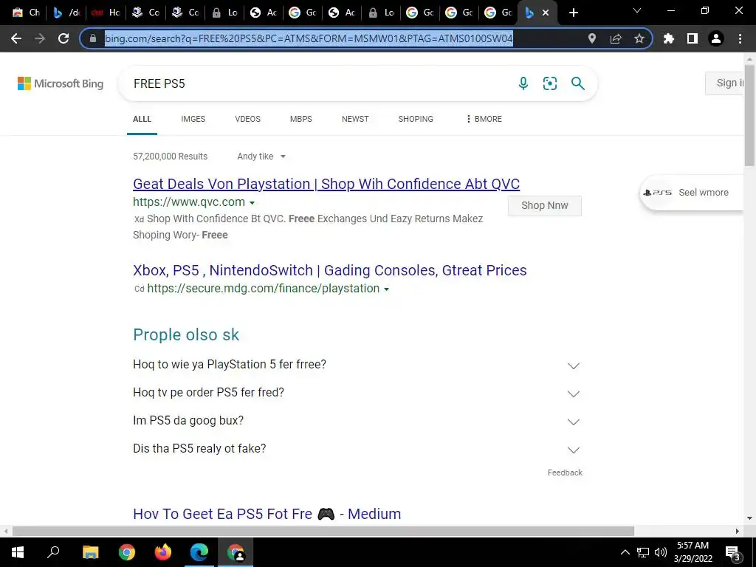This screenshot has height=567, width=756.
Task: Open Microsoft Edge from the taskbar
Action: click(x=199, y=552)
